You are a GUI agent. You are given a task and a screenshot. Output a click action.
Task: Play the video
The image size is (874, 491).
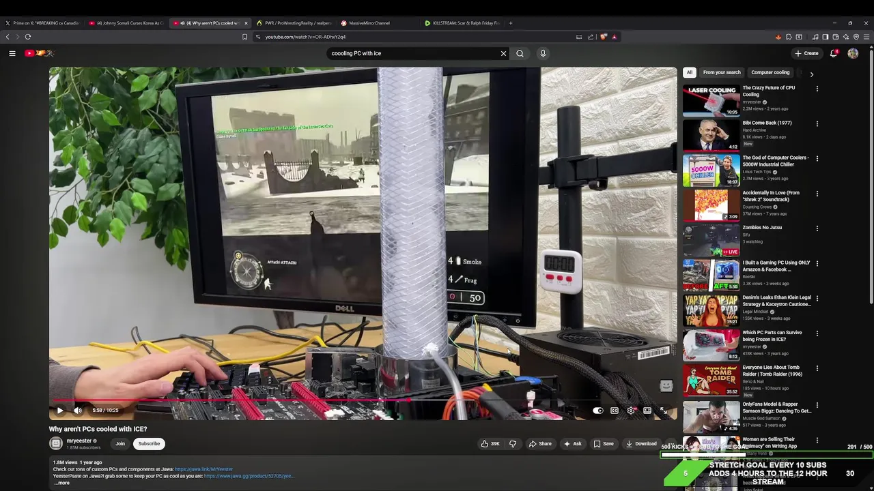[x=60, y=411]
